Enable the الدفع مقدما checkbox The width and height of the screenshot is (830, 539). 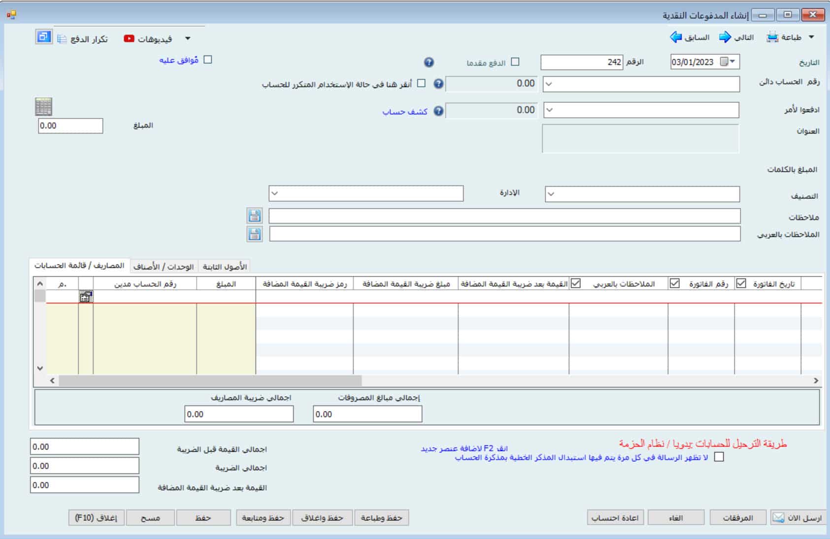pyautogui.click(x=515, y=62)
